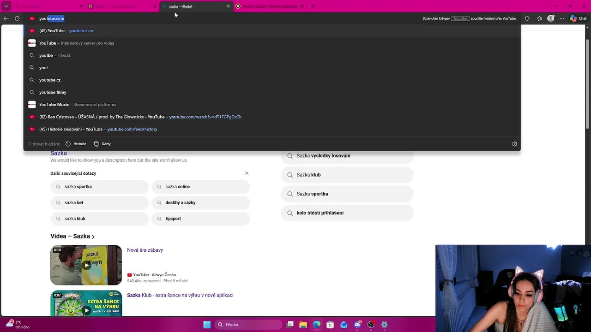The width and height of the screenshot is (591, 332).
Task: Filter suggestions by Karty
Action: (103, 144)
